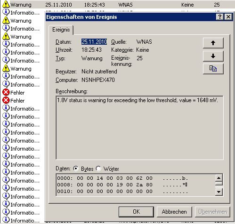The height and width of the screenshot is (224, 235).
Task: Click inside the Beschreibung text box
Action: coord(139,128)
